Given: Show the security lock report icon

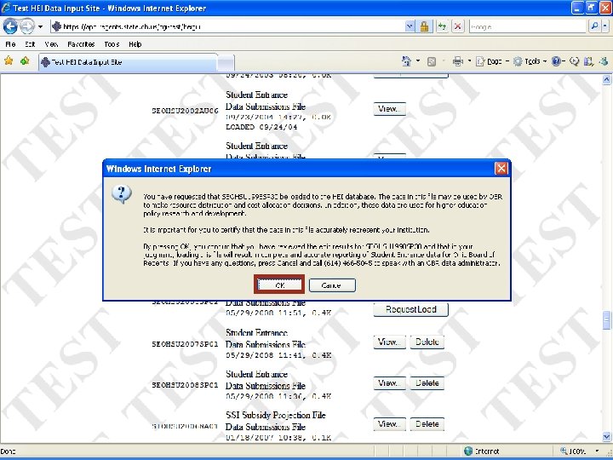Looking at the screenshot, I should [x=424, y=26].
